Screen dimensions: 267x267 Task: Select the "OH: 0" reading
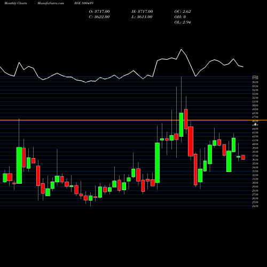(x=180, y=17)
